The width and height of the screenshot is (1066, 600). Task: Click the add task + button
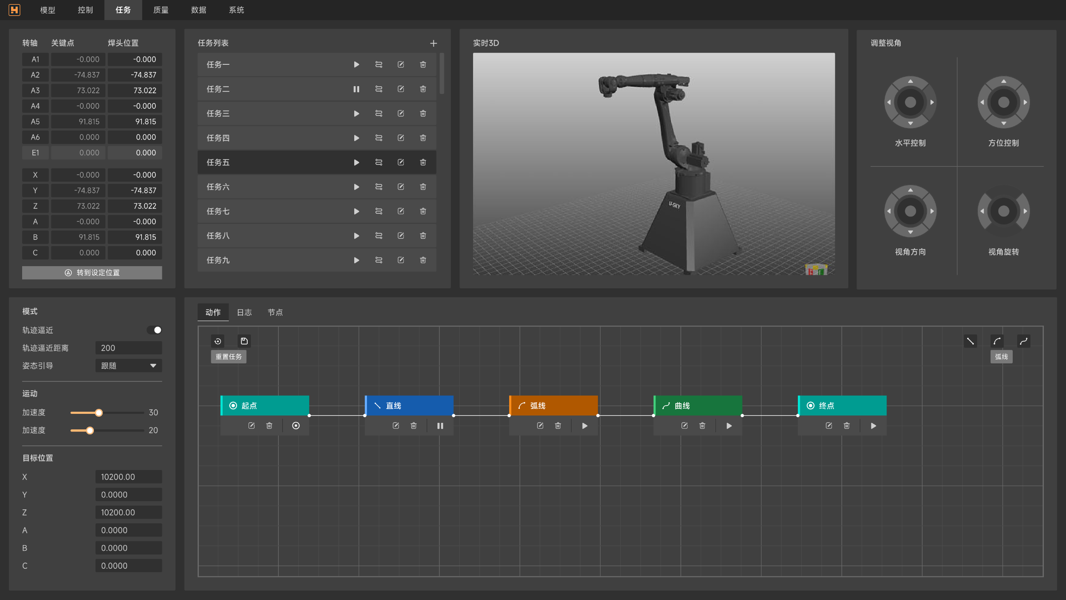tap(433, 43)
